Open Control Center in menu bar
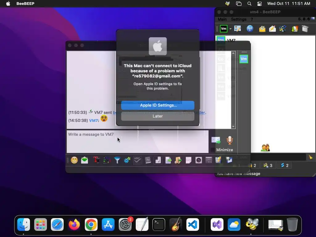This screenshot has height=237, width=316. (260, 3)
